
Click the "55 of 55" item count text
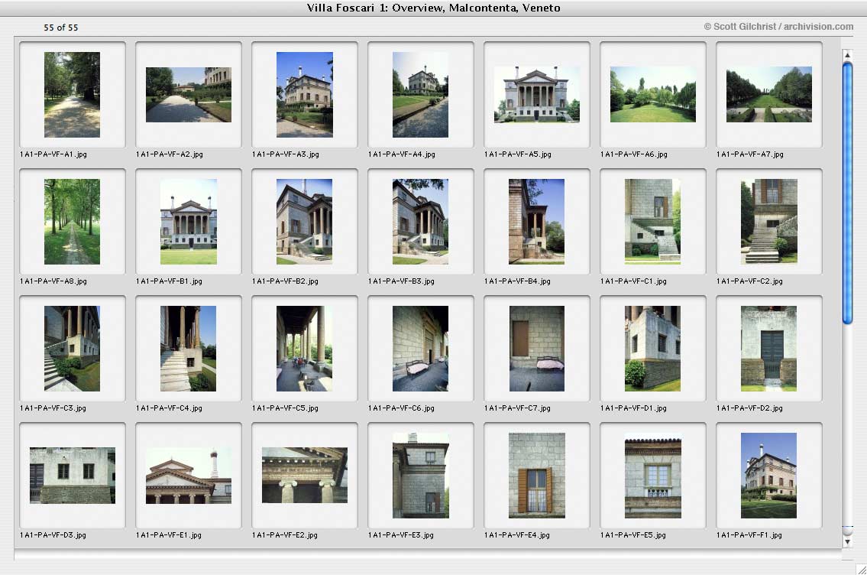pyautogui.click(x=61, y=27)
